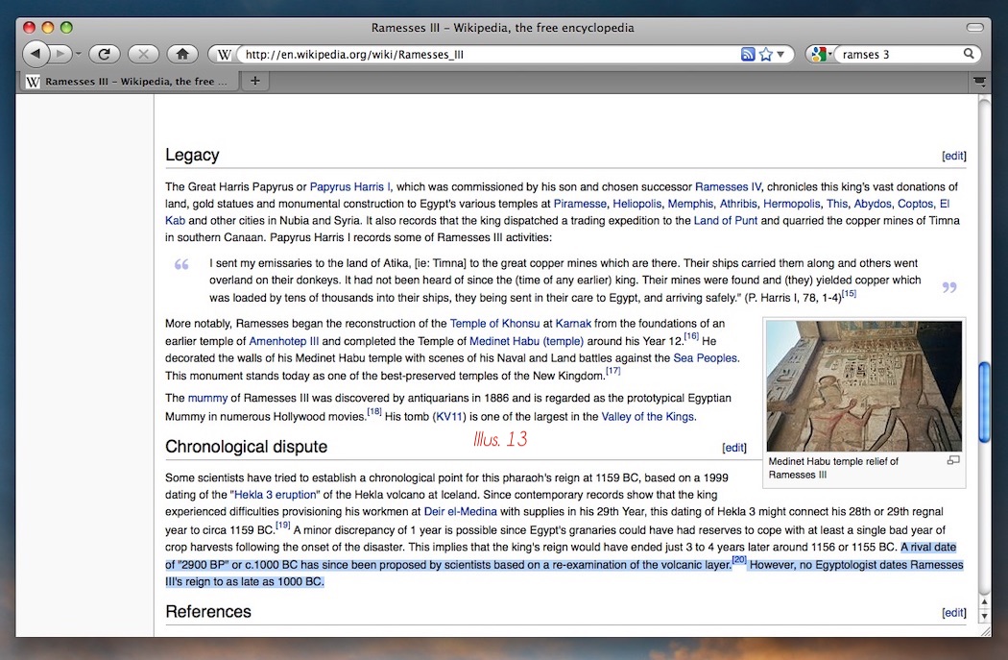Jump to footnote reference [15]
This screenshot has height=660, width=1008.
(x=849, y=293)
